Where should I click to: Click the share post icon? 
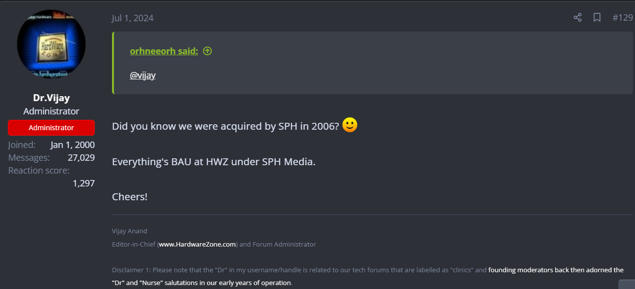tap(577, 18)
